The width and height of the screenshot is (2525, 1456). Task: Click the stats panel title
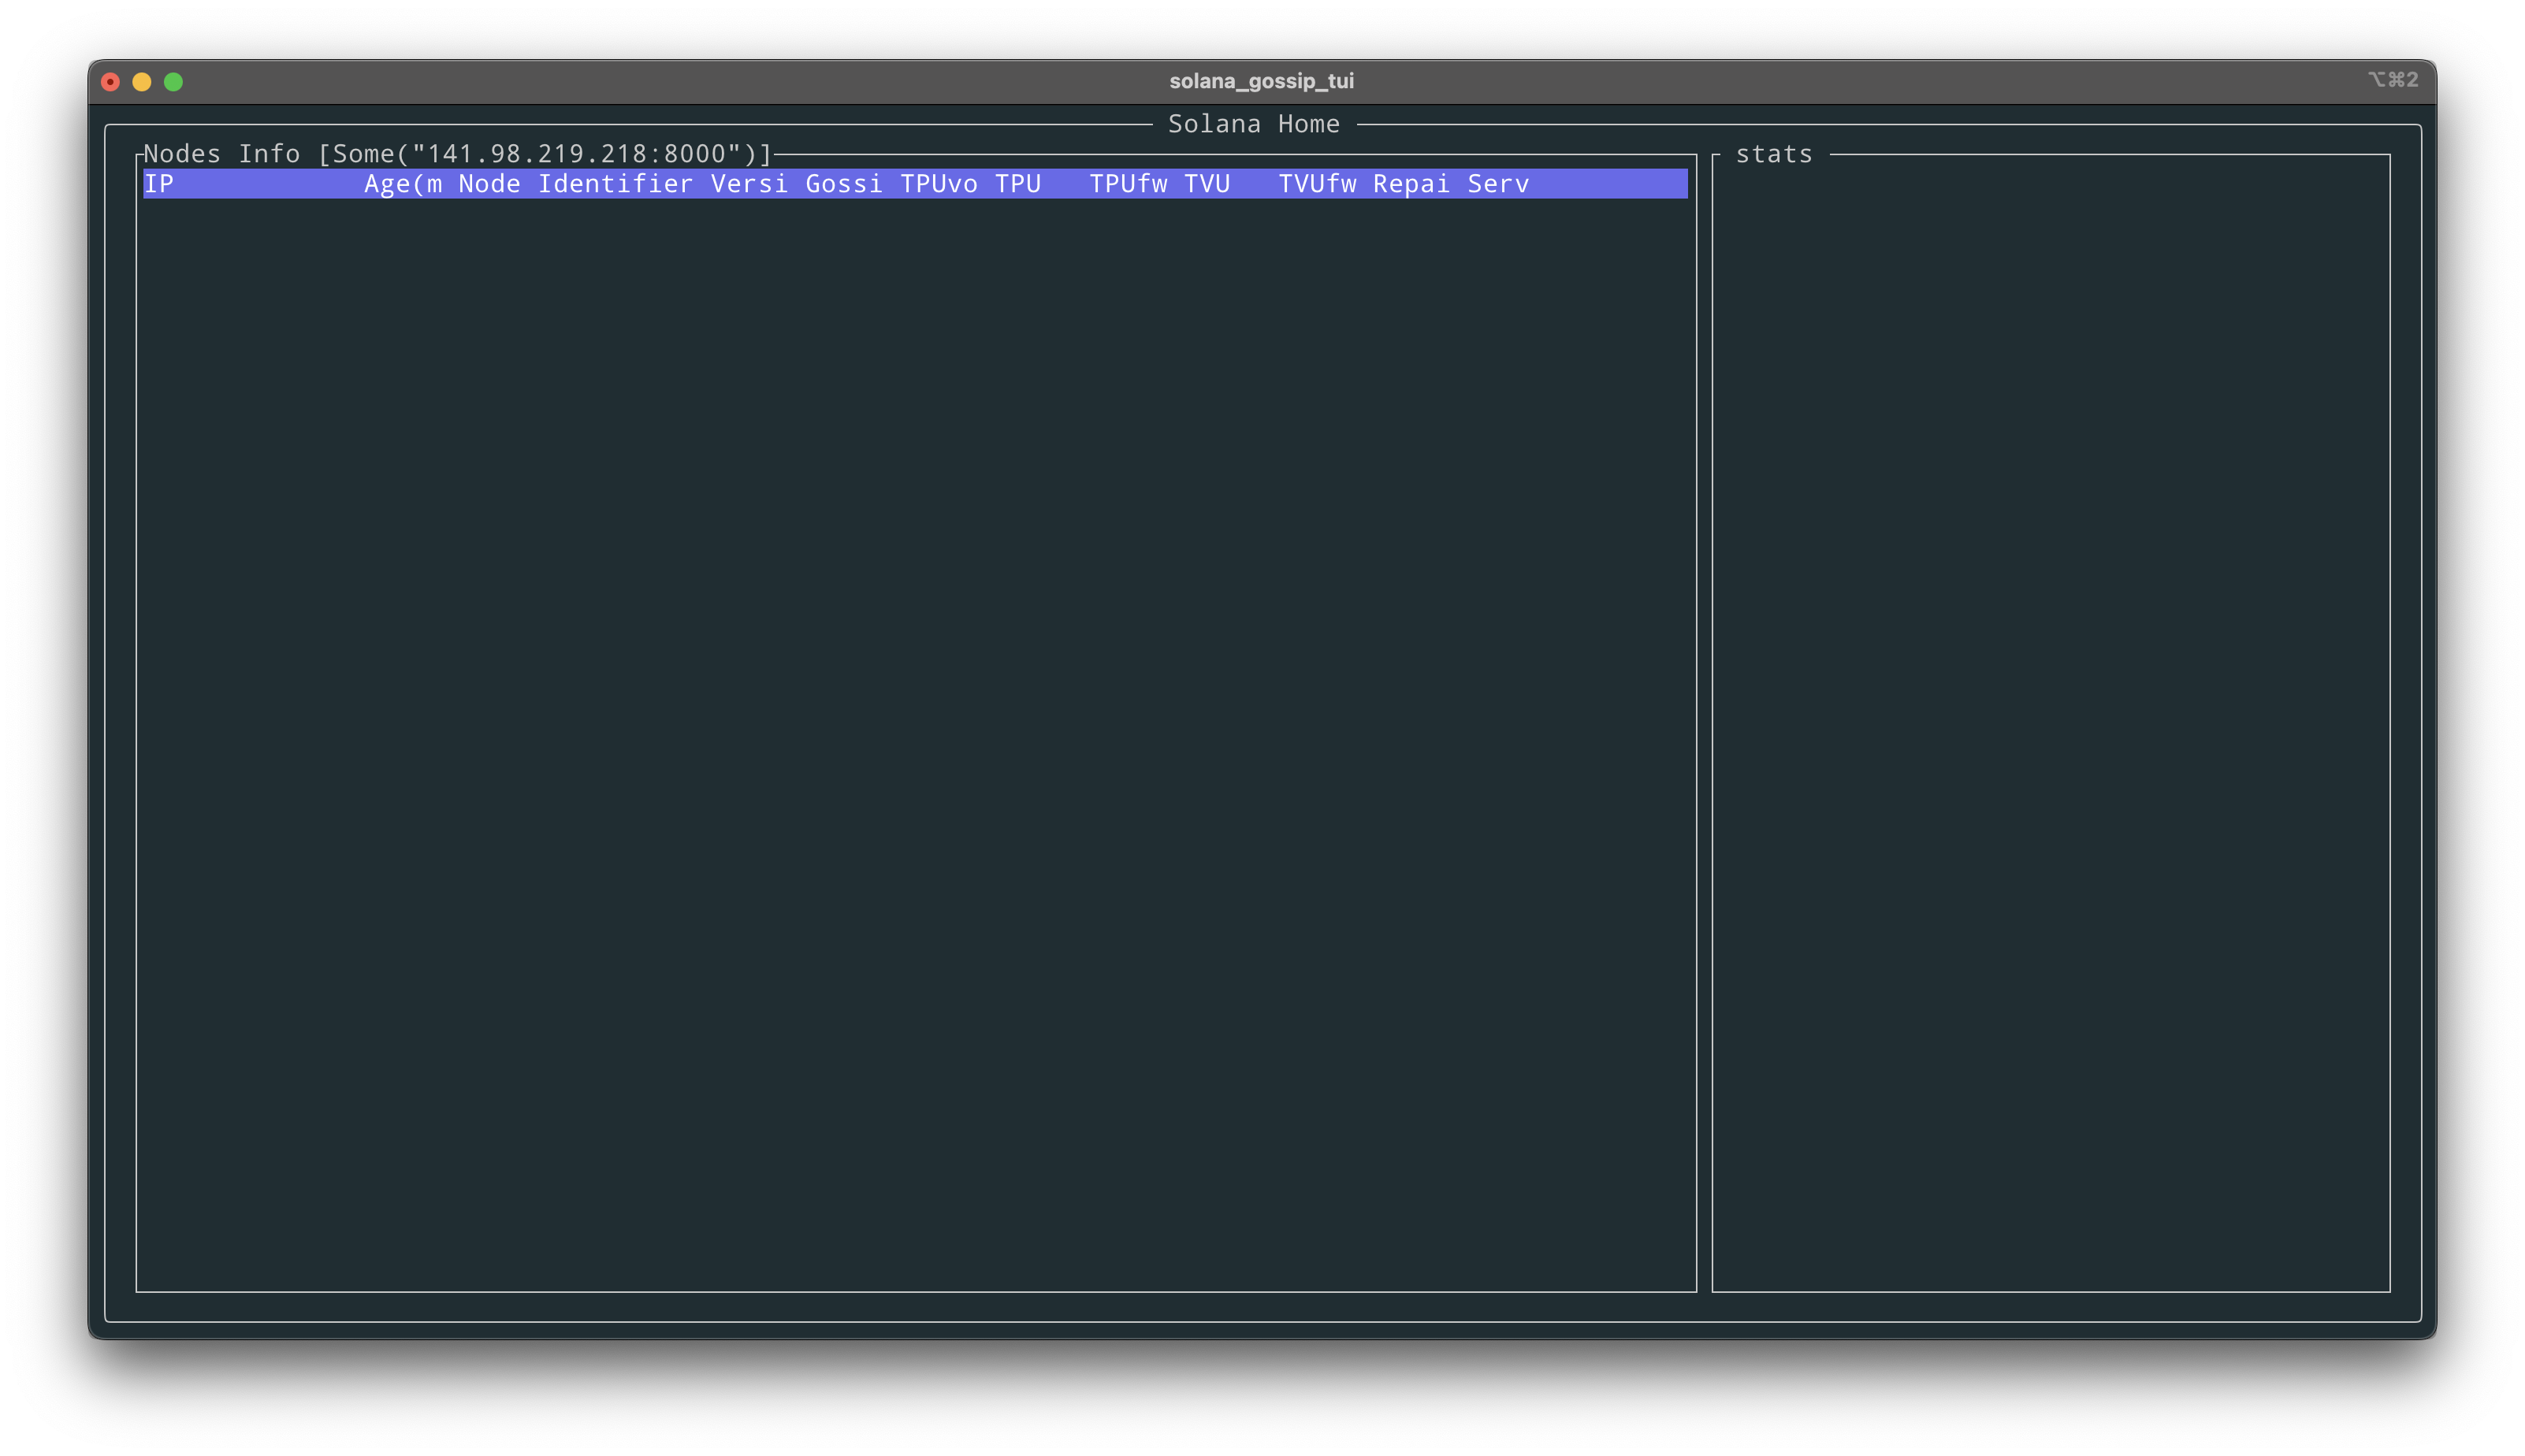pos(1773,154)
